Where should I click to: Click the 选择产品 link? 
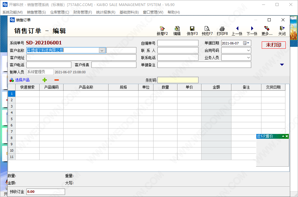click(22, 80)
